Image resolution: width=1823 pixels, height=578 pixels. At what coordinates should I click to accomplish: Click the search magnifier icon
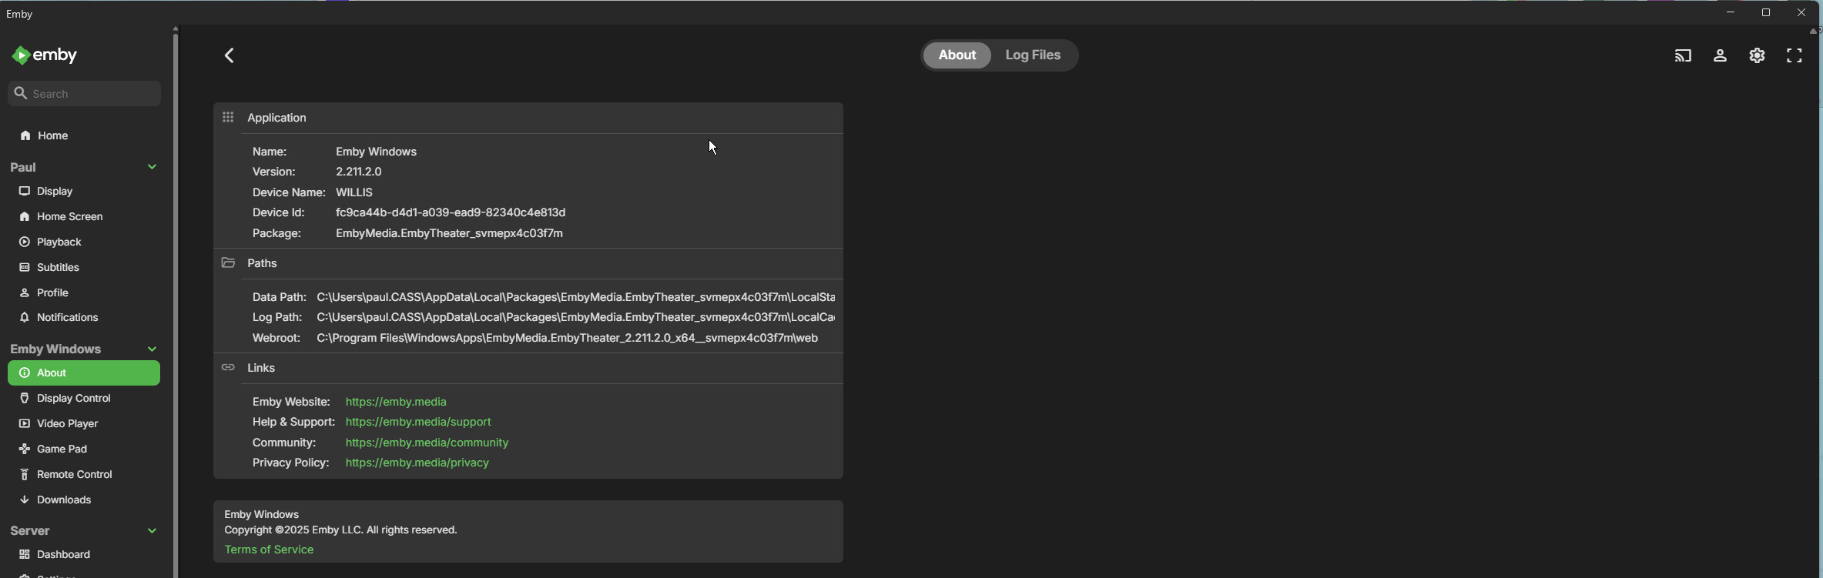tap(22, 94)
